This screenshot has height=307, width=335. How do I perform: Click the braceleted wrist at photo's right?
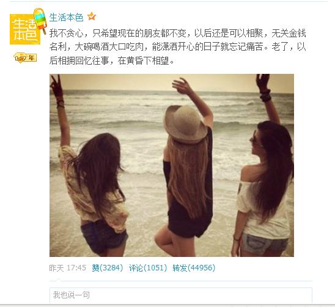[x=265, y=95]
